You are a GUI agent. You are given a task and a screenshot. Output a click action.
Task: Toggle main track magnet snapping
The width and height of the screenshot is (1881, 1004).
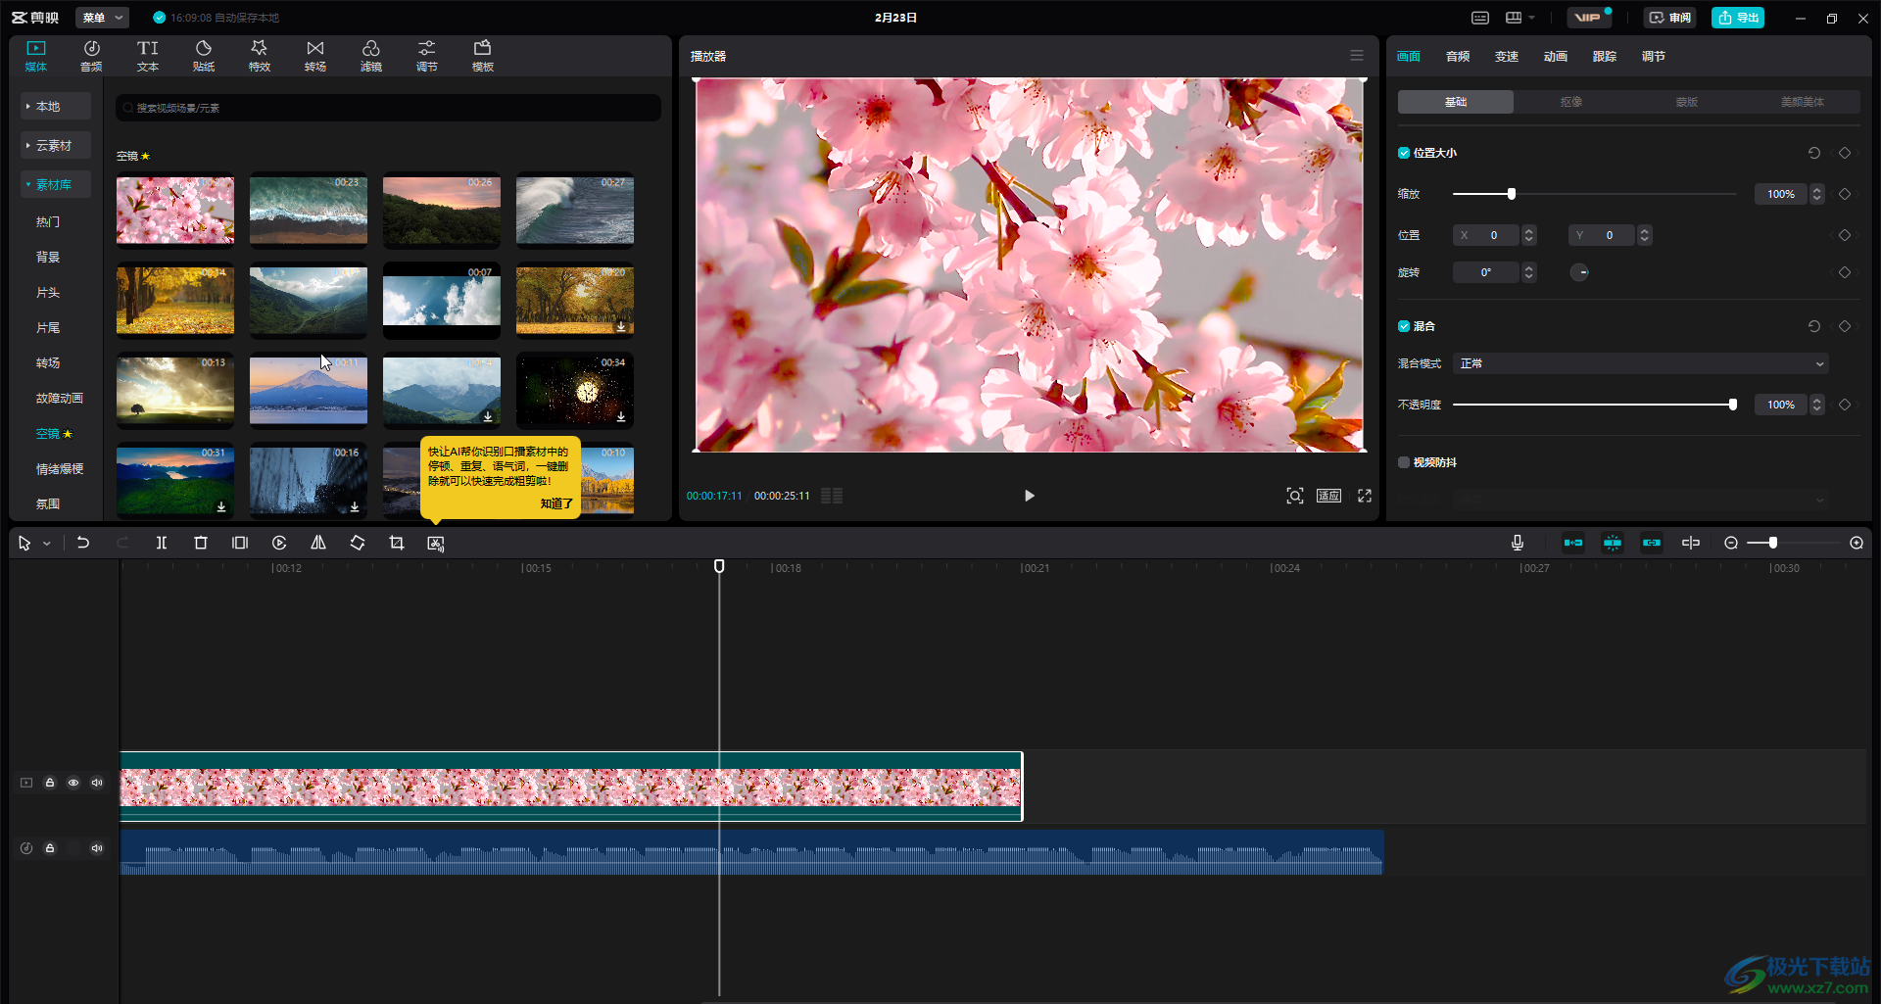click(1573, 543)
